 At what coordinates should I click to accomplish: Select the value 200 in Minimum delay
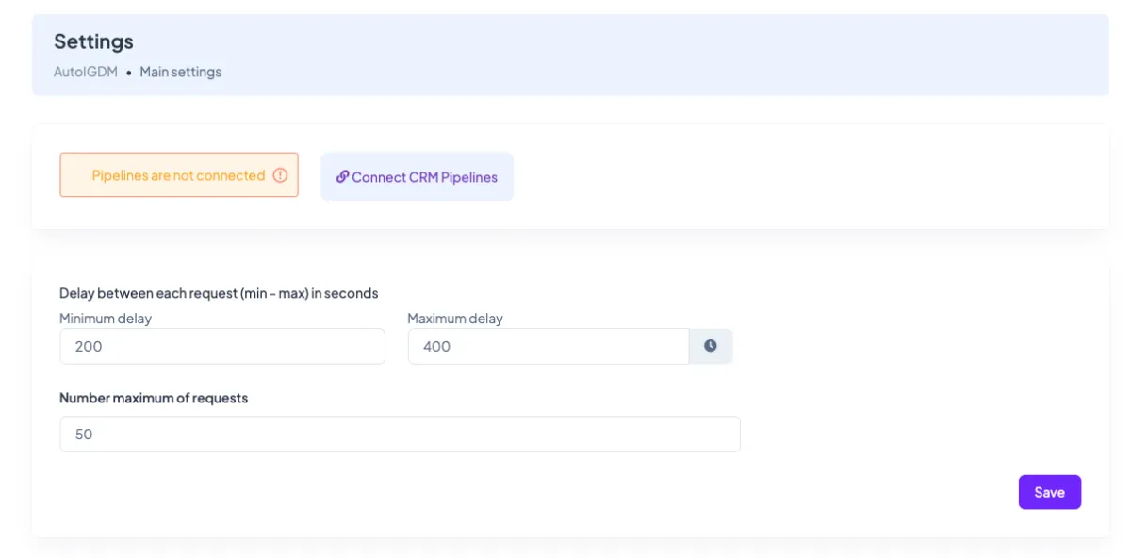click(x=87, y=346)
